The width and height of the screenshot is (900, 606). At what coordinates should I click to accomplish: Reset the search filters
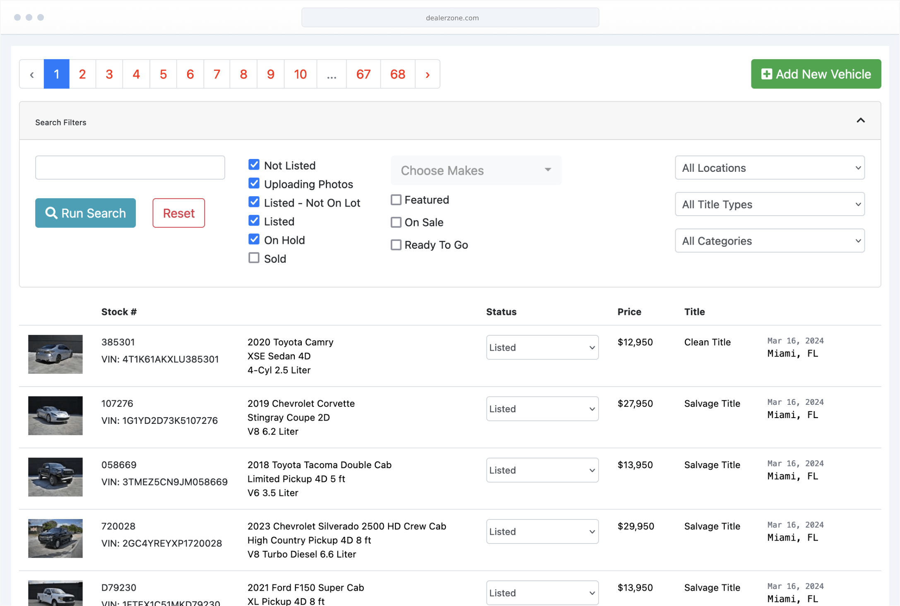coord(178,213)
